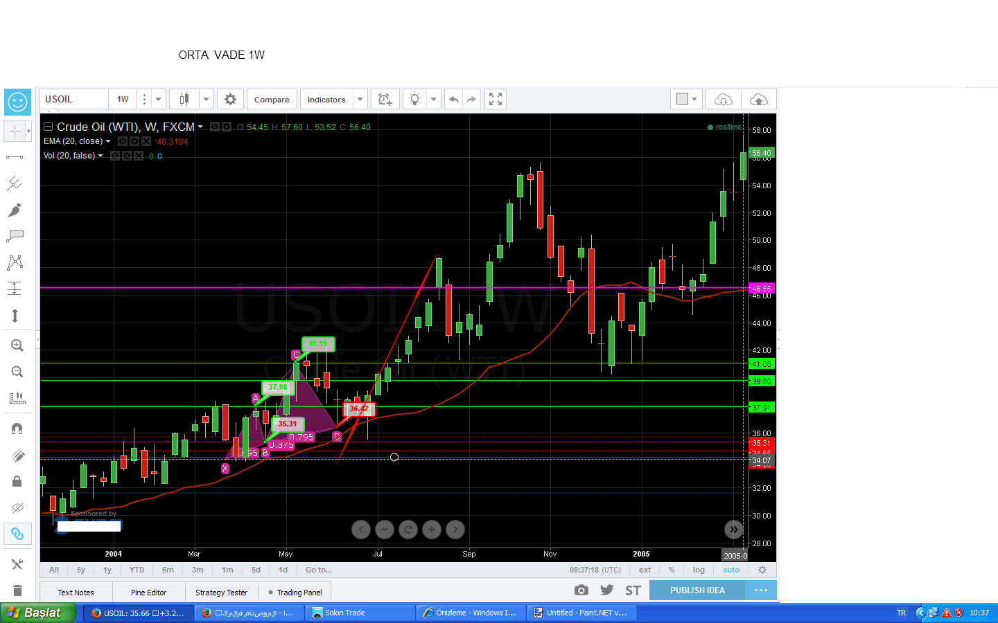Click the undo arrow
Screen dimensions: 998x623
pyautogui.click(x=453, y=99)
